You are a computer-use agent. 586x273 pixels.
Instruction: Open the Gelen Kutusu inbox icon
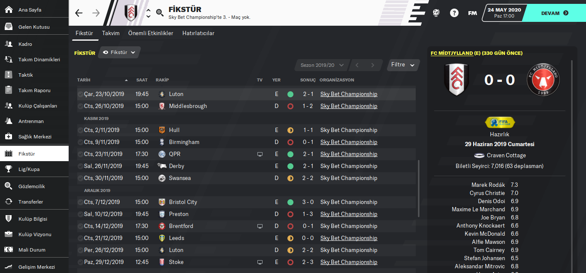[x=9, y=27]
